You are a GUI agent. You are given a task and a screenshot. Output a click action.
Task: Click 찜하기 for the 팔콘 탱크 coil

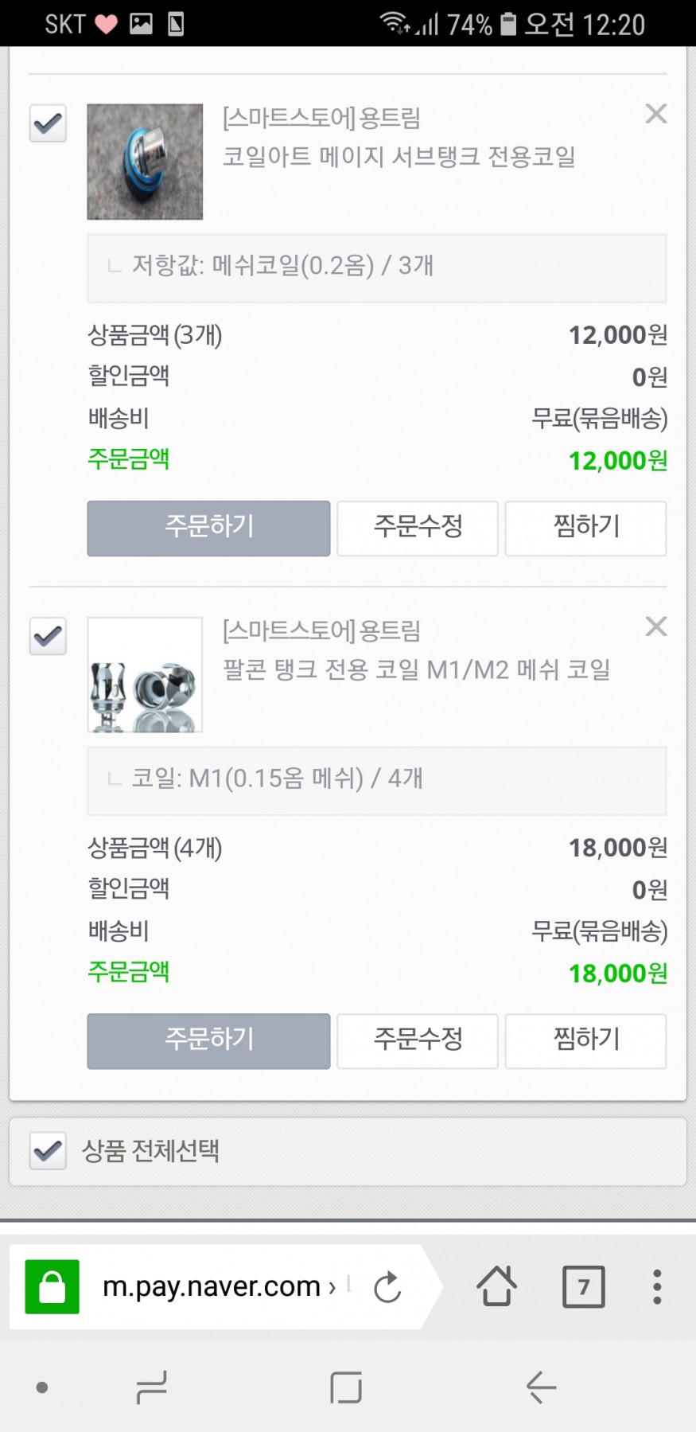coord(585,1040)
